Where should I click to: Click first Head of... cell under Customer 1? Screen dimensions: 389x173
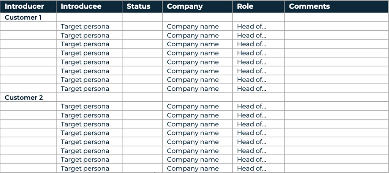click(x=258, y=26)
